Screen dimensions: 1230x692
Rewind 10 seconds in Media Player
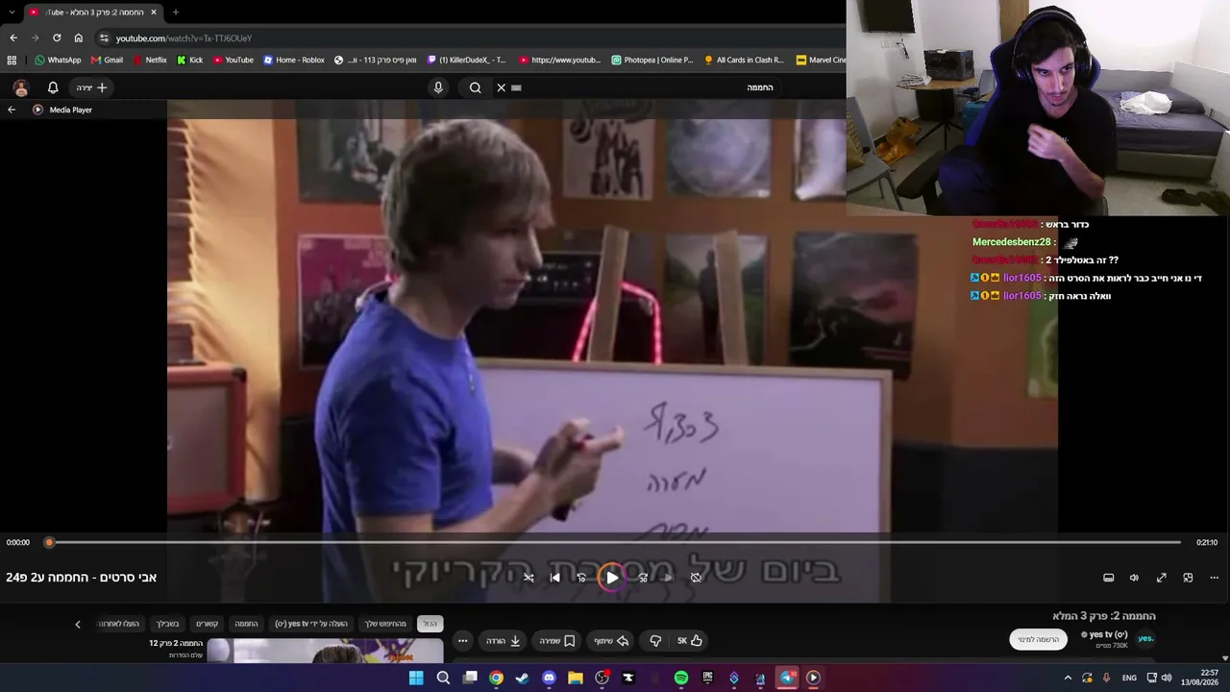click(581, 578)
